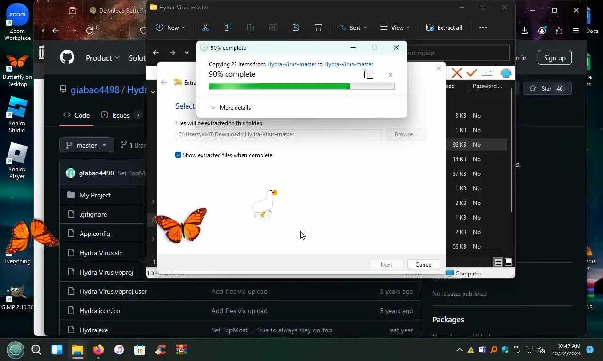603x361 pixels.
Task: Open Microsoft Store from the taskbar
Action: [139, 350]
